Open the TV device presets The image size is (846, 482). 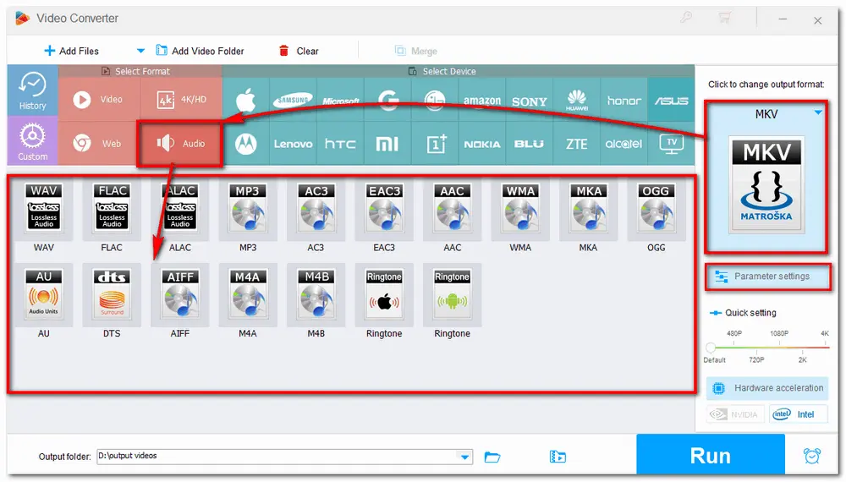click(671, 144)
